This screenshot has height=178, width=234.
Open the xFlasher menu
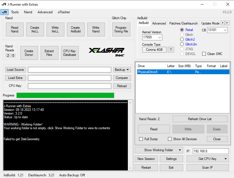64,12
